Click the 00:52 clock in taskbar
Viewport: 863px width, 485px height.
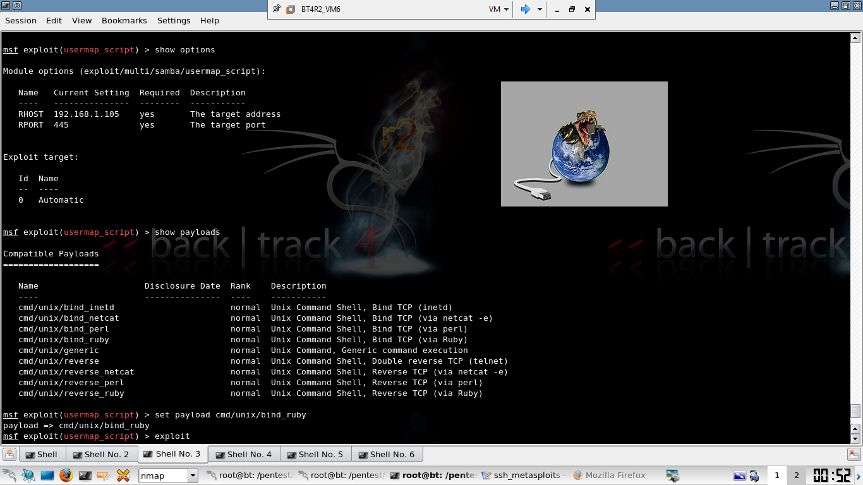coord(831,476)
